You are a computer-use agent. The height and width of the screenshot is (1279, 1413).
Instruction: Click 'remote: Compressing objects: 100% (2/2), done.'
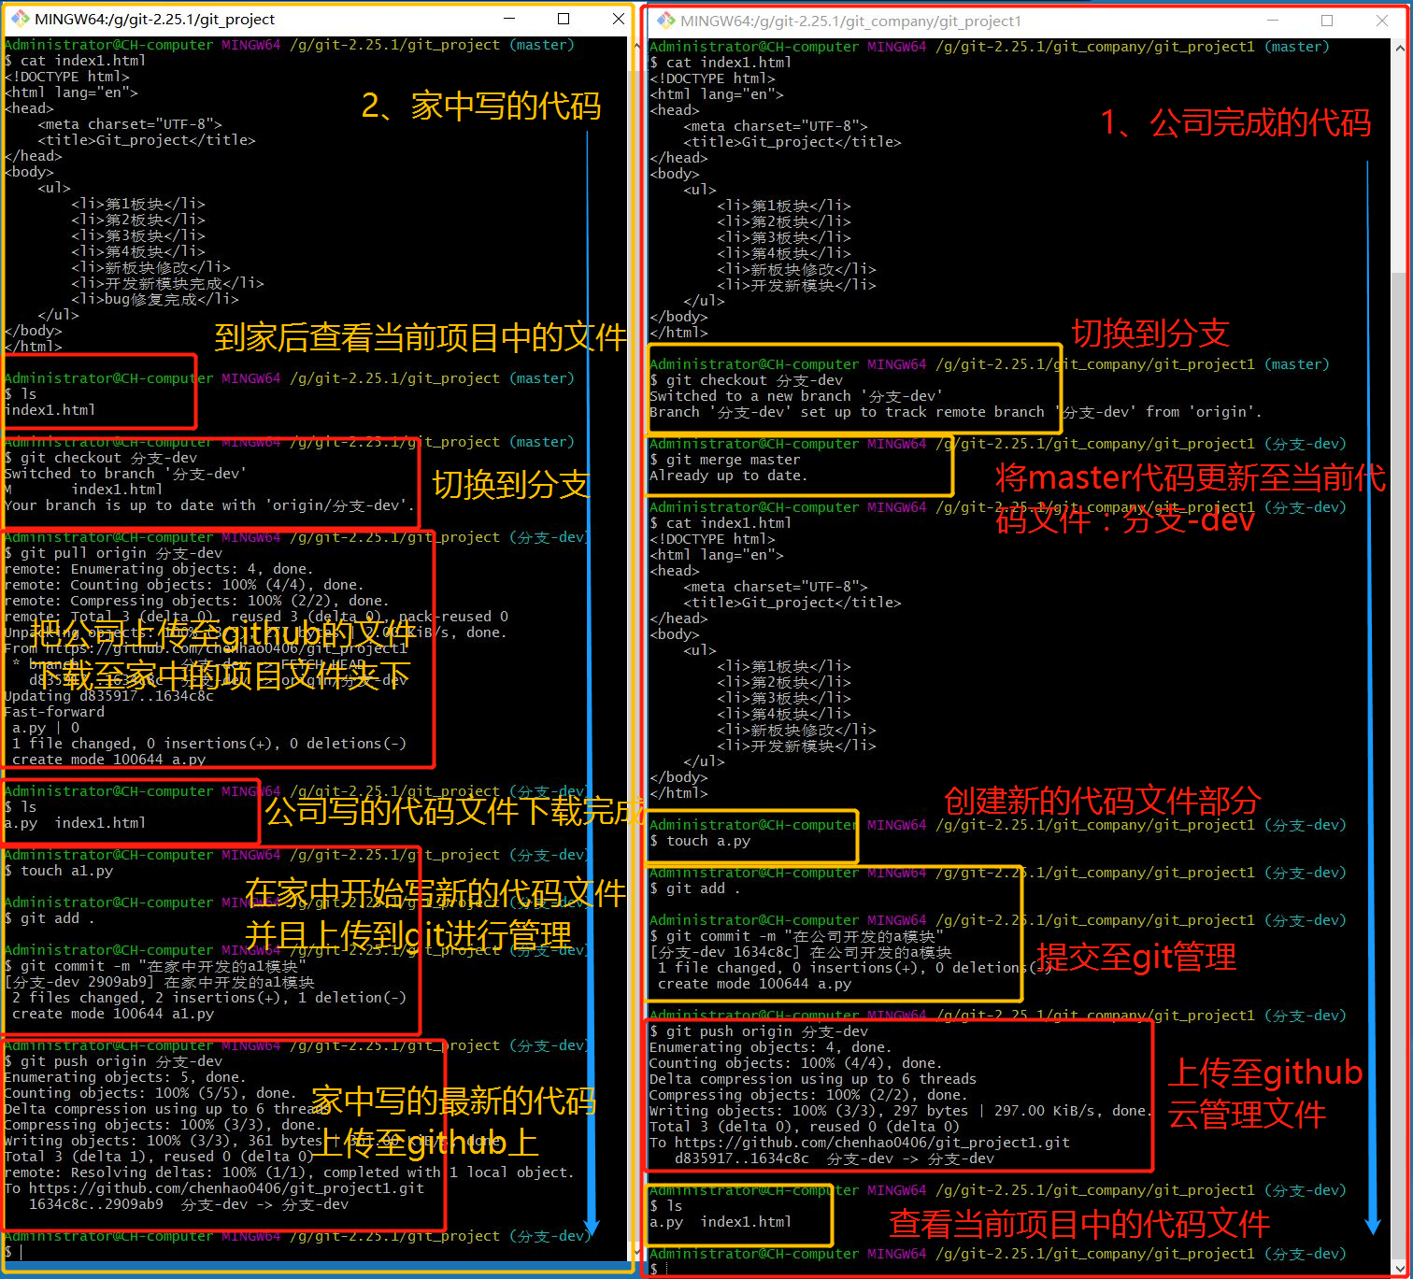(196, 601)
